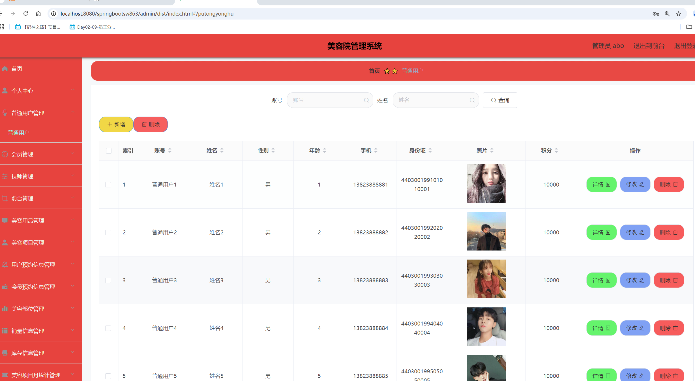Click the zoom magnifier icon in address bar
695x381 pixels.
(667, 14)
